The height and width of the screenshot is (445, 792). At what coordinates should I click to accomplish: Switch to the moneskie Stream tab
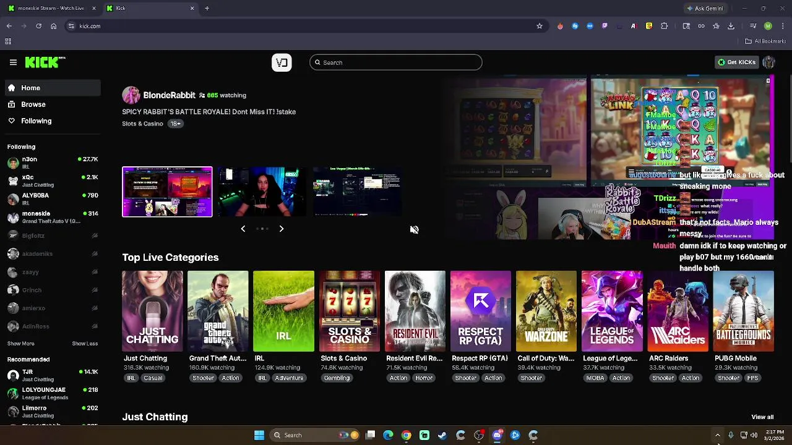point(51,8)
